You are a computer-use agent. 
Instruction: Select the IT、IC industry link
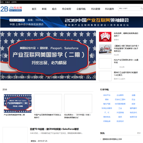click(107, 112)
